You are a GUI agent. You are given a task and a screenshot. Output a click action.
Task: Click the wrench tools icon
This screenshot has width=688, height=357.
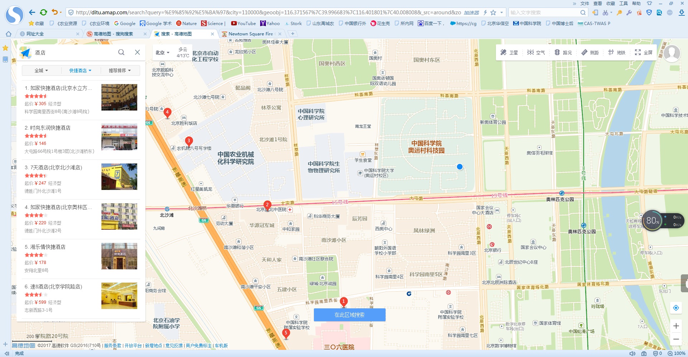[x=629, y=13]
